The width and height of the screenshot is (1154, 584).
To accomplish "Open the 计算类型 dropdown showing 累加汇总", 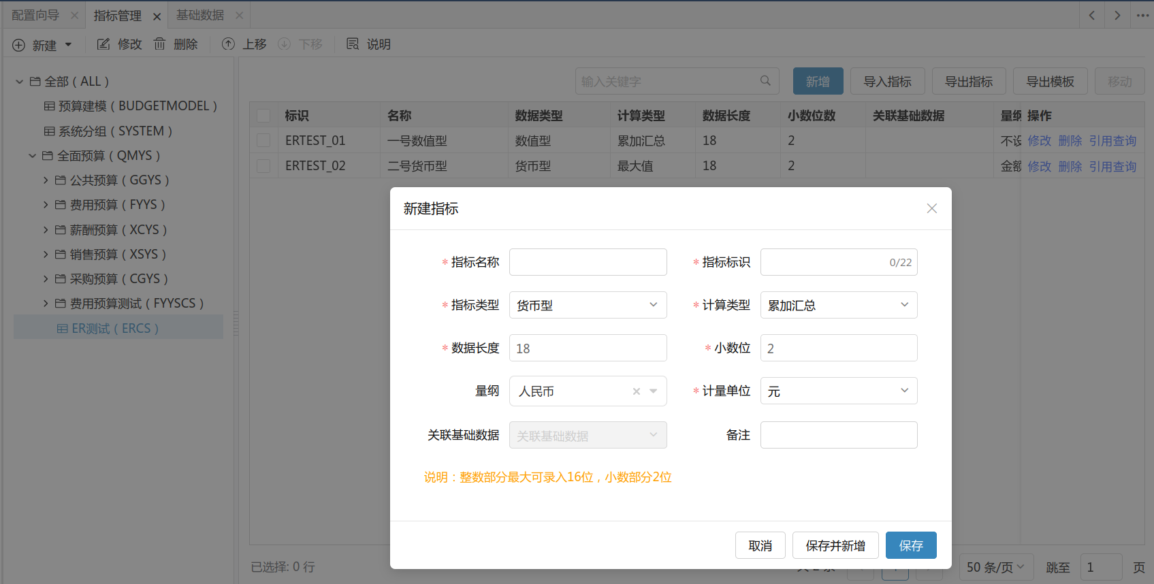I will pyautogui.click(x=838, y=305).
